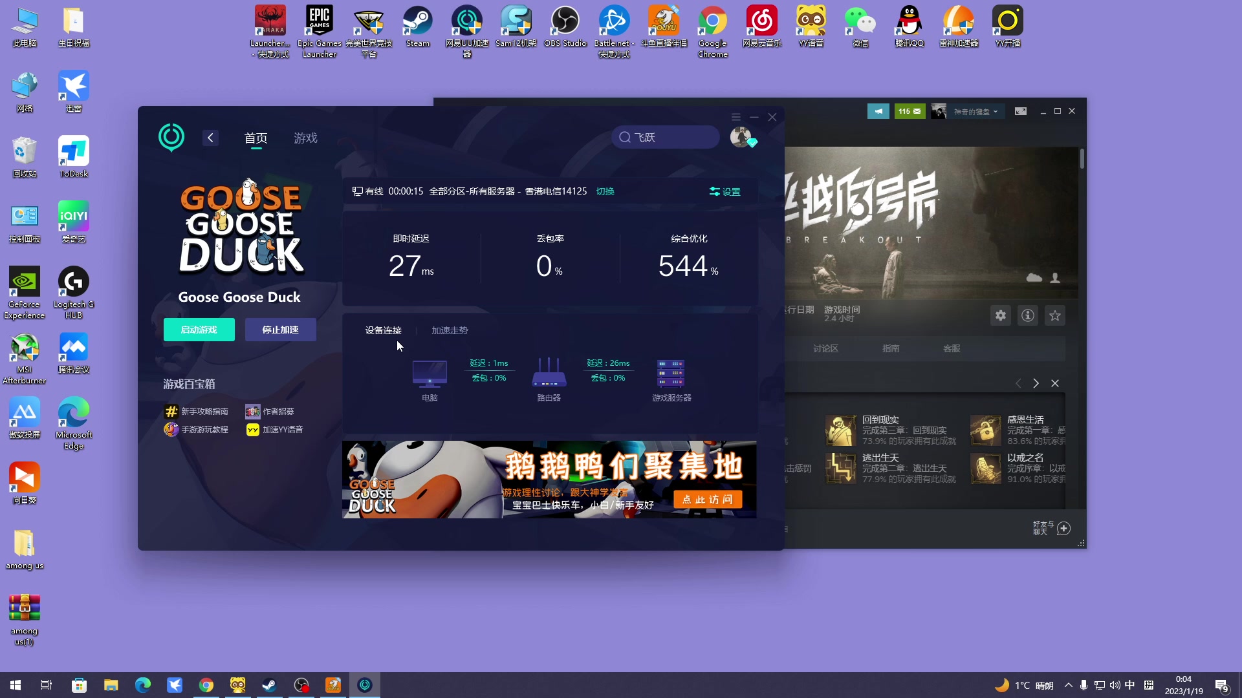Open Google Chrome desktop icon
This screenshot has height=698, width=1242.
[x=712, y=32]
